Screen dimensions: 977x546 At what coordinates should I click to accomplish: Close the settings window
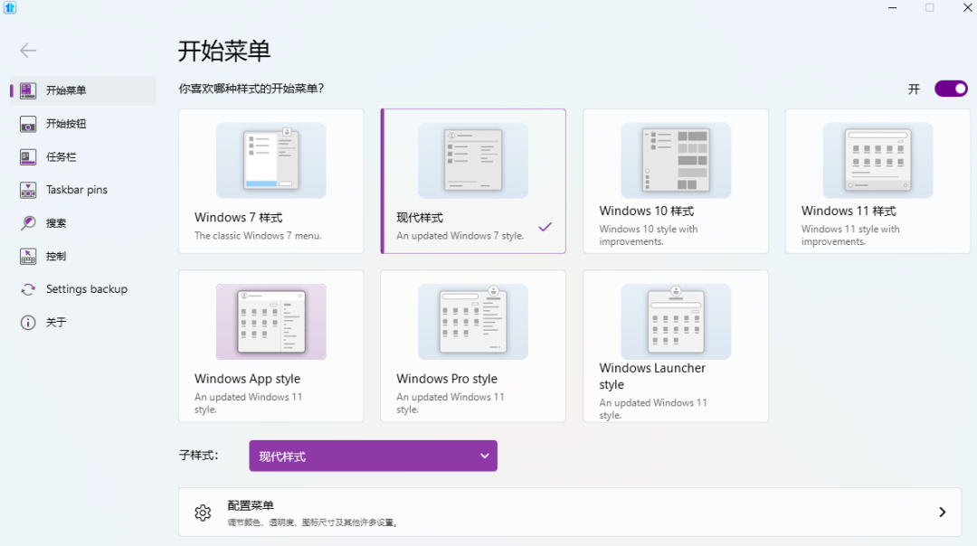[968, 8]
